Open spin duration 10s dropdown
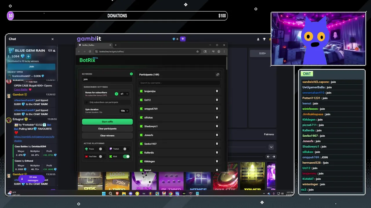Image resolution: width=371 pixels, height=208 pixels. coord(124,111)
